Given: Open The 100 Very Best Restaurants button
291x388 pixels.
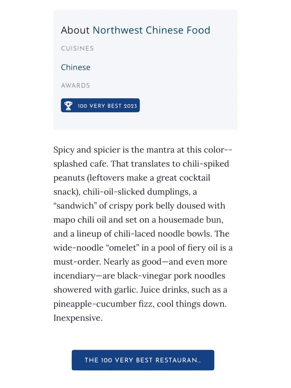Looking at the screenshot, I should [143, 360].
